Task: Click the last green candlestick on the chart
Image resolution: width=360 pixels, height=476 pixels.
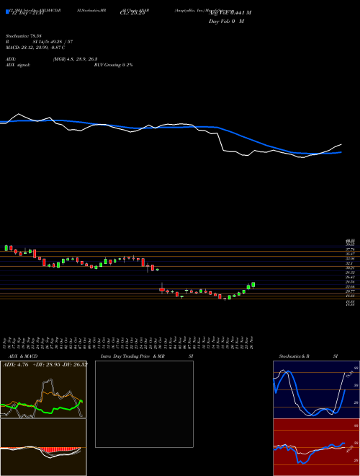Action: coord(253,285)
